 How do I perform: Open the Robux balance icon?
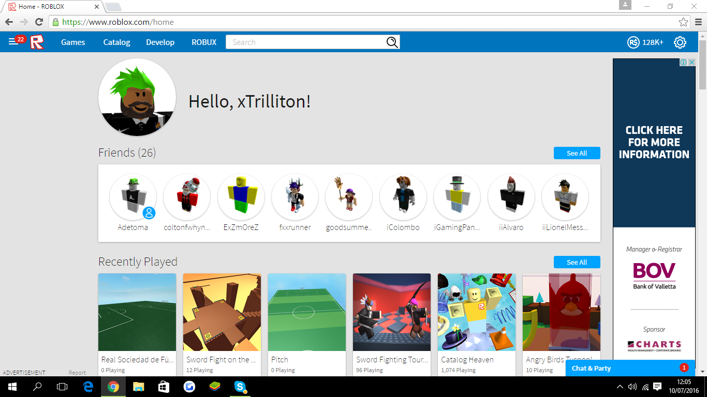[633, 42]
